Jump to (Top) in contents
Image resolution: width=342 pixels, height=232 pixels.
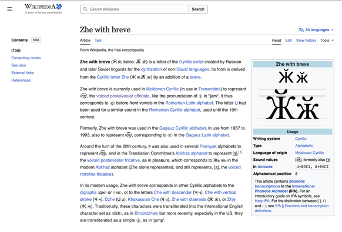pos(16,51)
